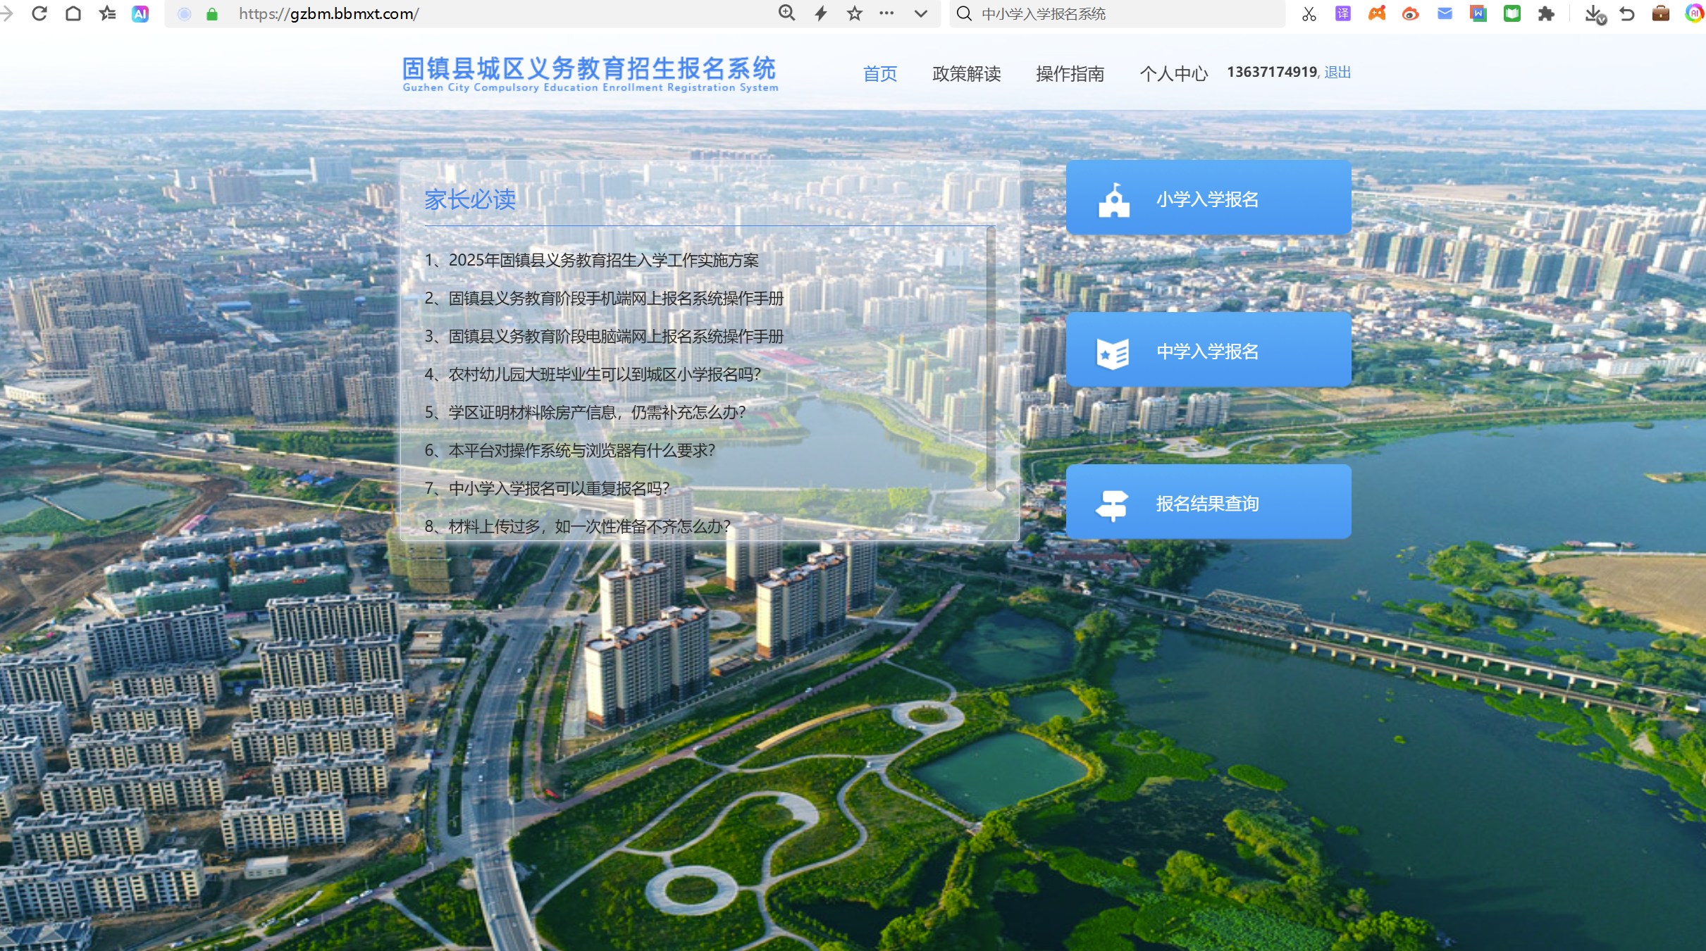1706x951 pixels.
Task: Click the 家长必读 panel heading
Action: 470,199
